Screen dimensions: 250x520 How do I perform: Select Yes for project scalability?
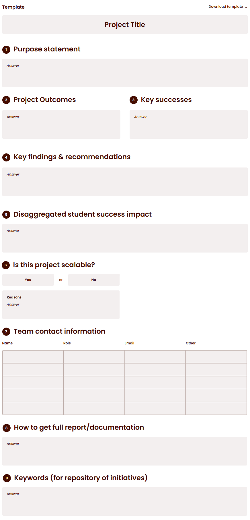click(x=28, y=280)
